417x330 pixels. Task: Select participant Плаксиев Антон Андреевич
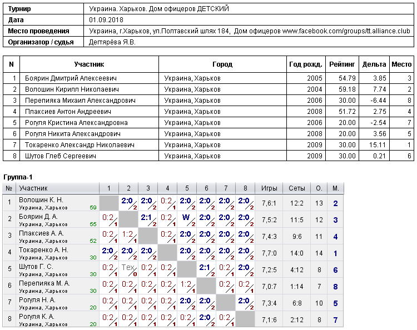(x=68, y=112)
